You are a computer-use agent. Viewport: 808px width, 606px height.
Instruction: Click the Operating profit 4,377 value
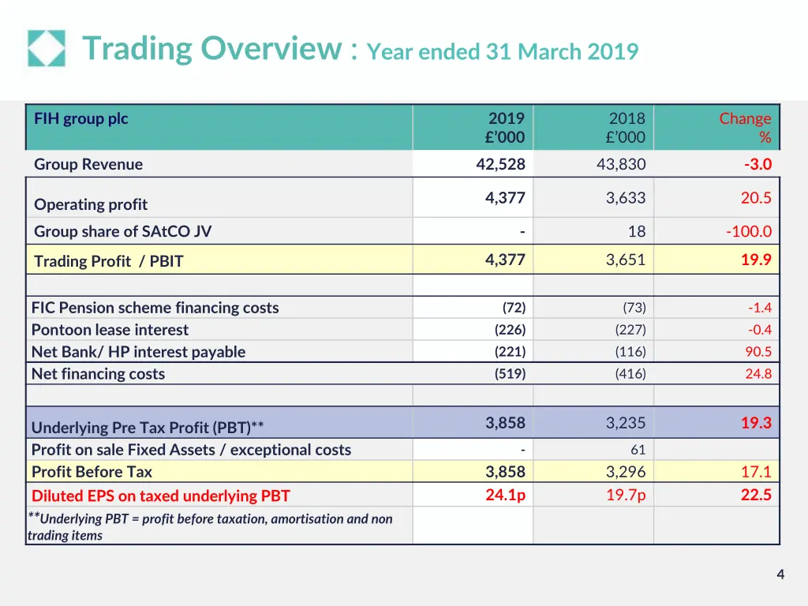(505, 198)
